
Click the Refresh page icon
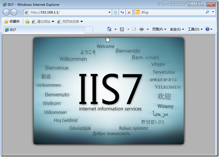pyautogui.click(x=122, y=12)
